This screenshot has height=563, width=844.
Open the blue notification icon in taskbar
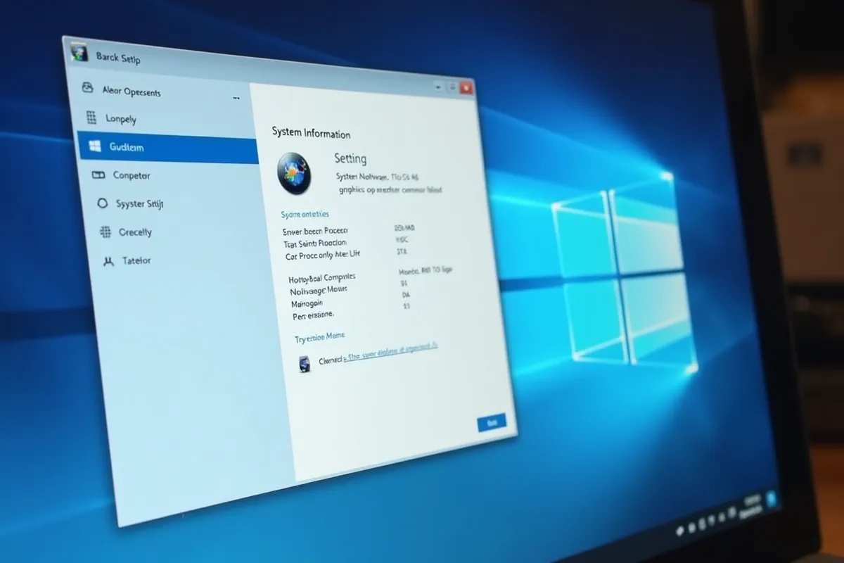771,499
